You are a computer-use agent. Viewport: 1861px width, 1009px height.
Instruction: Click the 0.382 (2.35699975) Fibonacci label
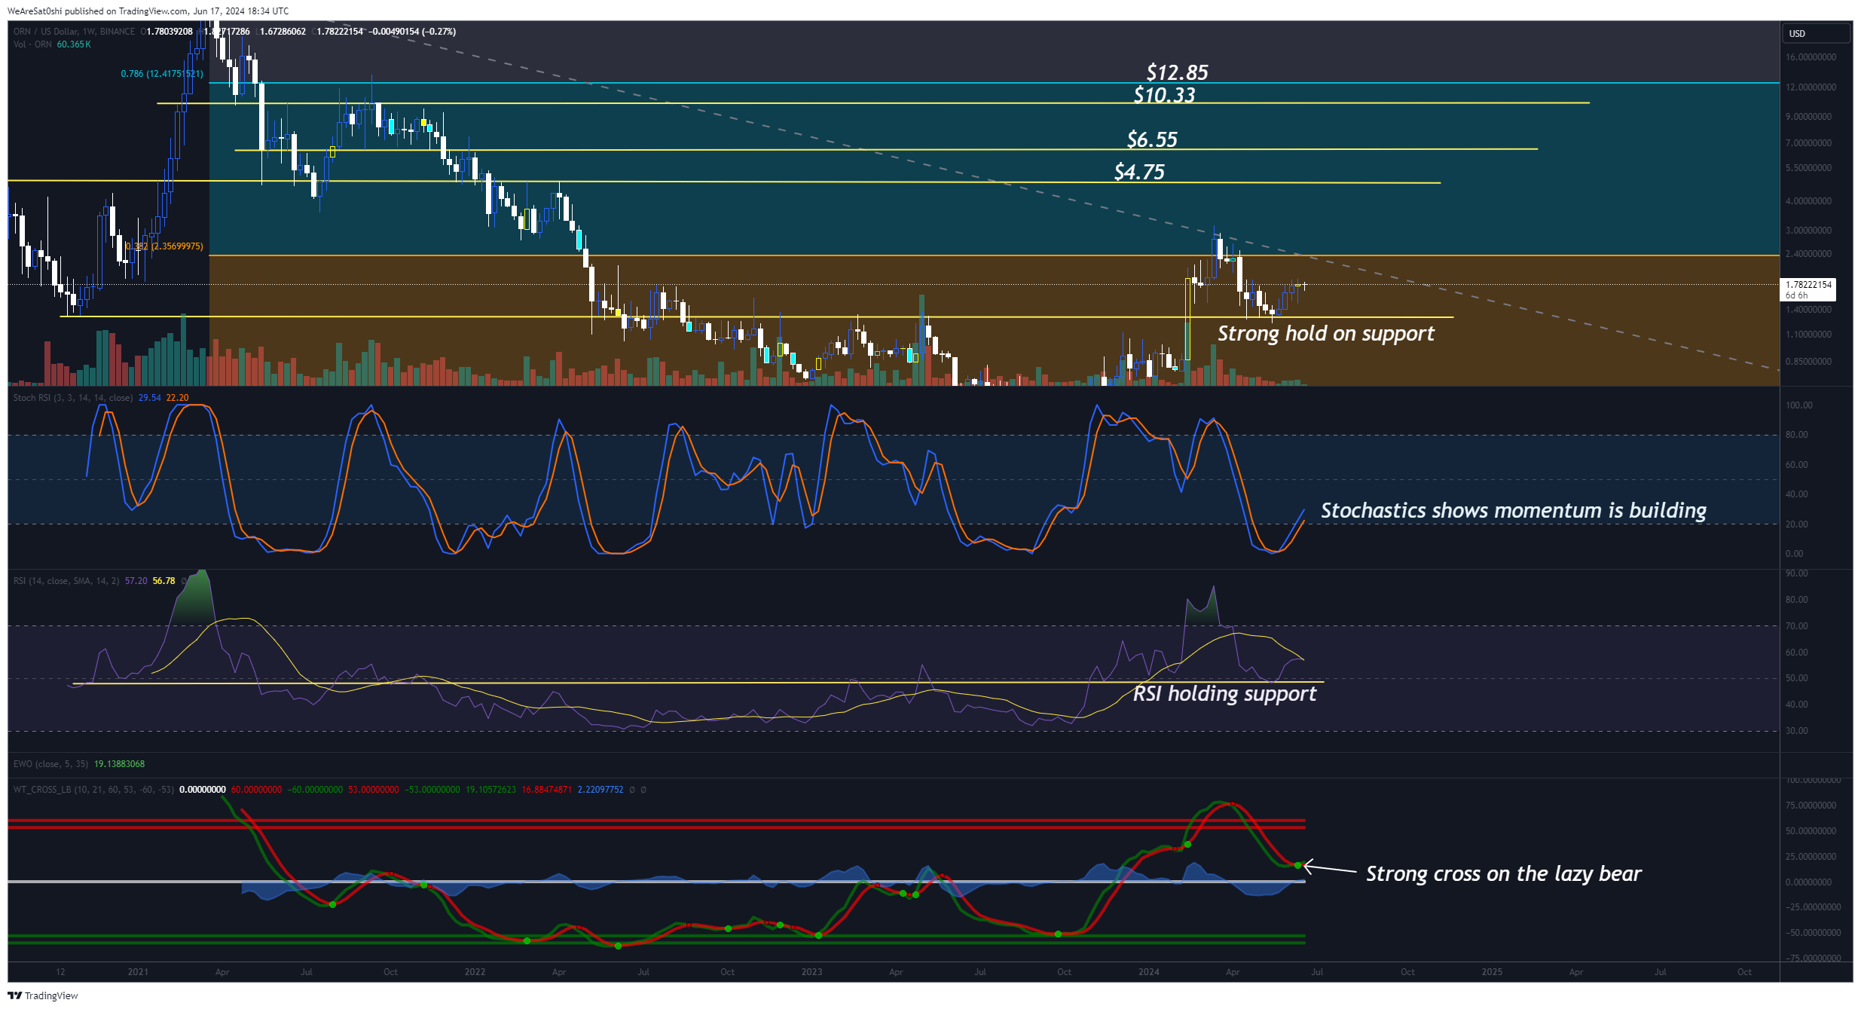pyautogui.click(x=164, y=246)
